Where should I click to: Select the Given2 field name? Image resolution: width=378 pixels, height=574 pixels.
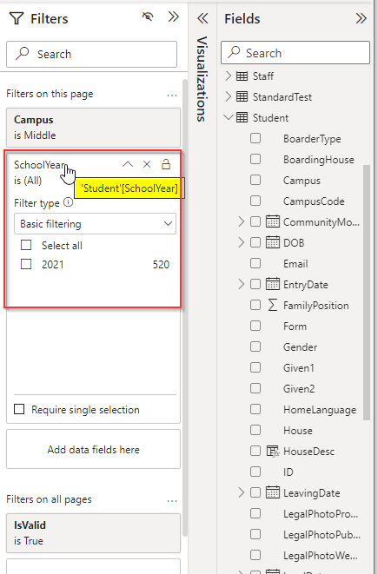click(299, 389)
